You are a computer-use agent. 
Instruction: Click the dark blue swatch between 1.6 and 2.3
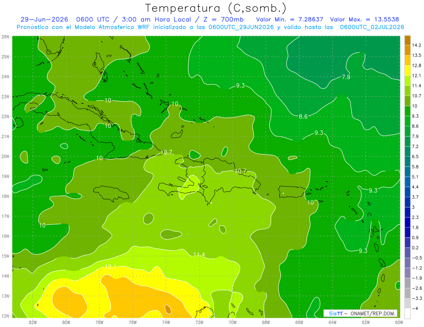tap(407, 223)
